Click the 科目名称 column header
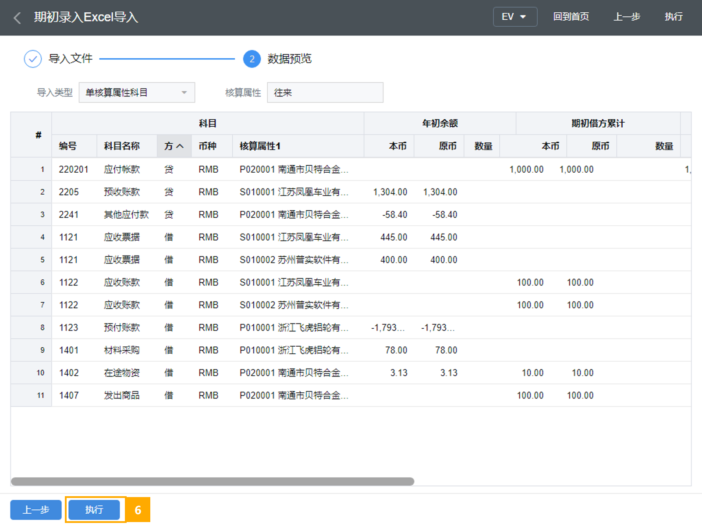This screenshot has height=526, width=702. (x=122, y=146)
